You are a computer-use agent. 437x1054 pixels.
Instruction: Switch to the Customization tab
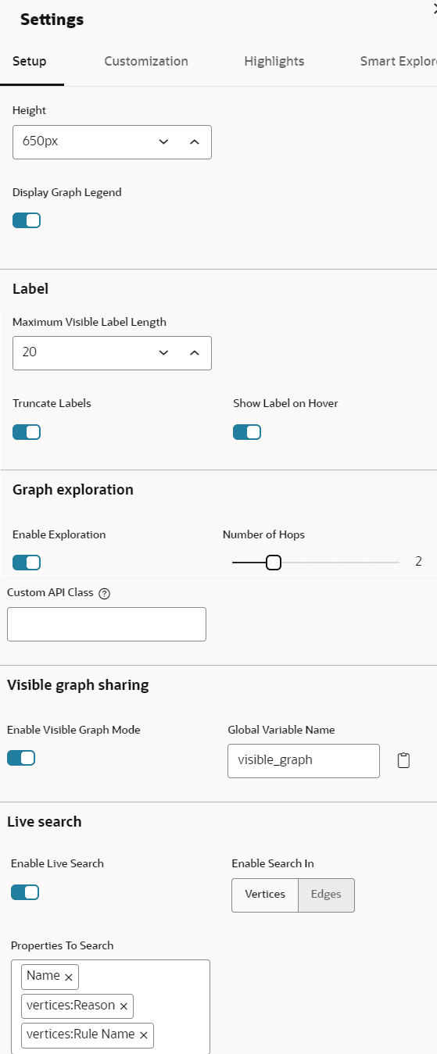(146, 61)
